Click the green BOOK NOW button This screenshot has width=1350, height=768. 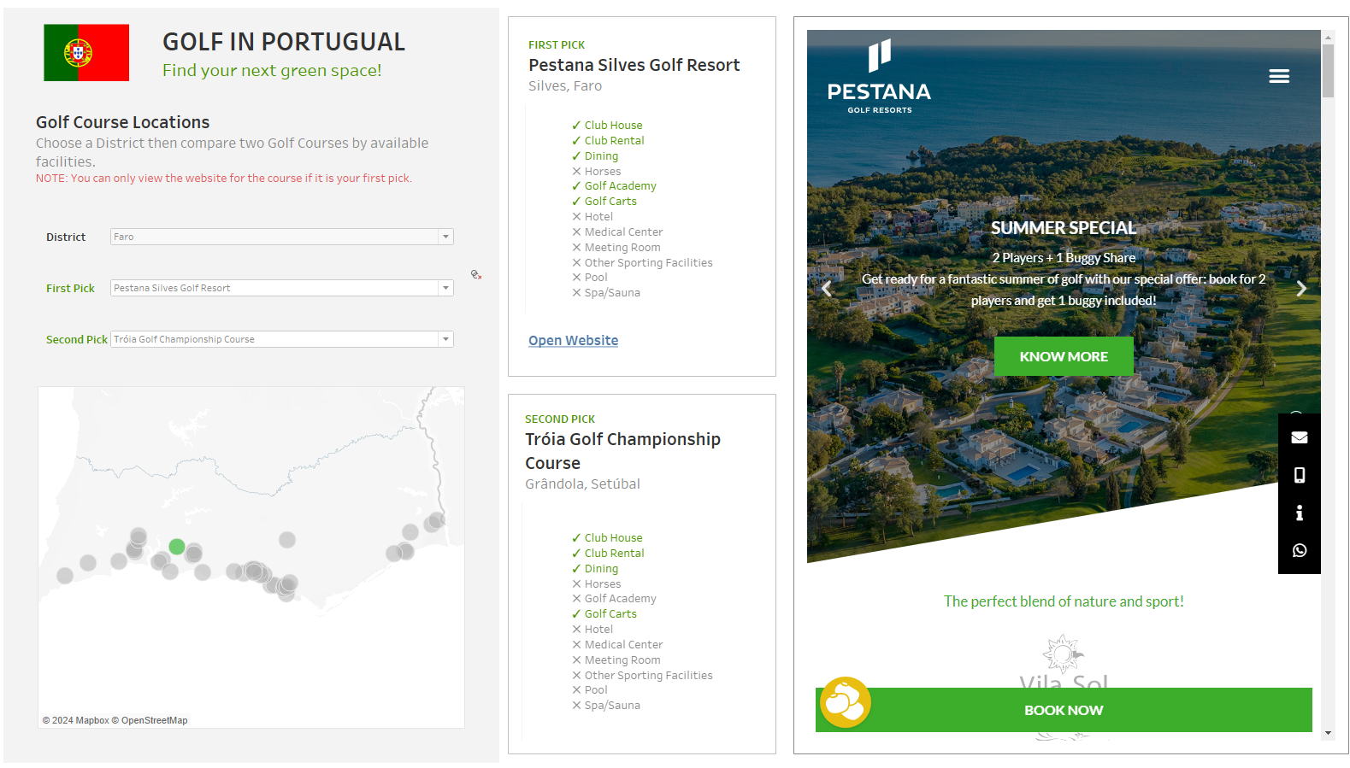tap(1064, 710)
